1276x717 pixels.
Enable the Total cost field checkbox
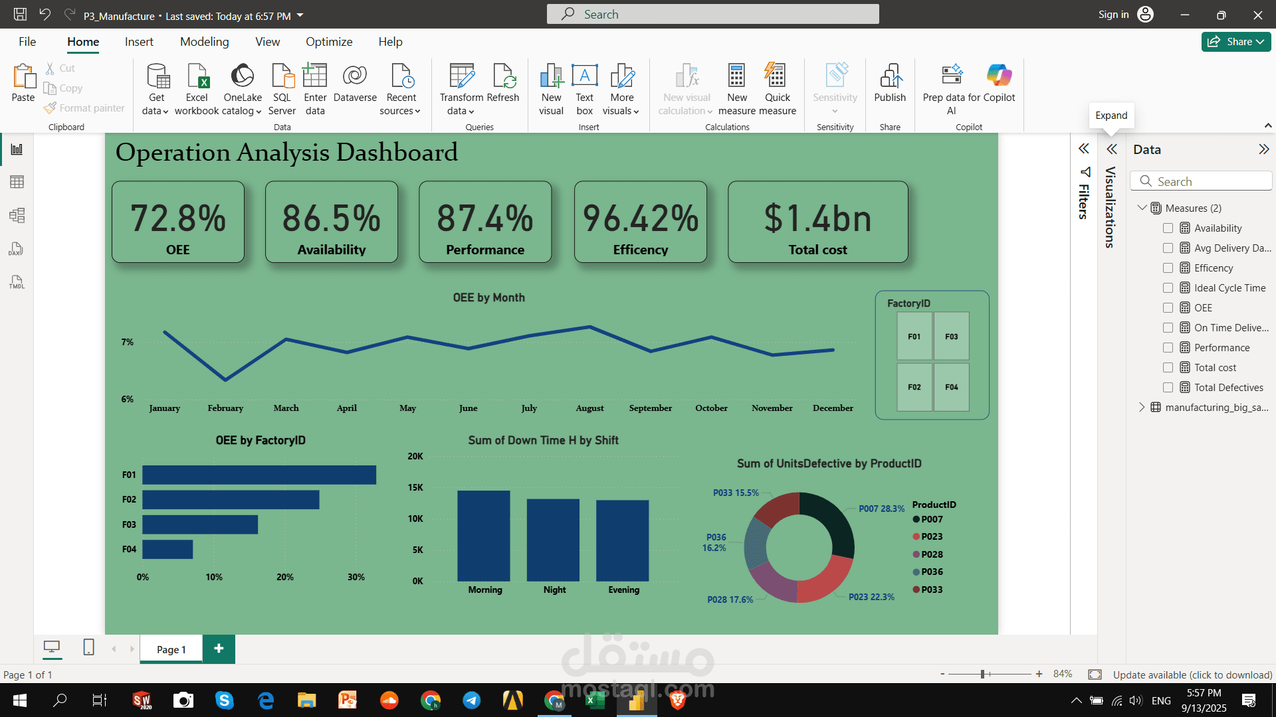1168,368
